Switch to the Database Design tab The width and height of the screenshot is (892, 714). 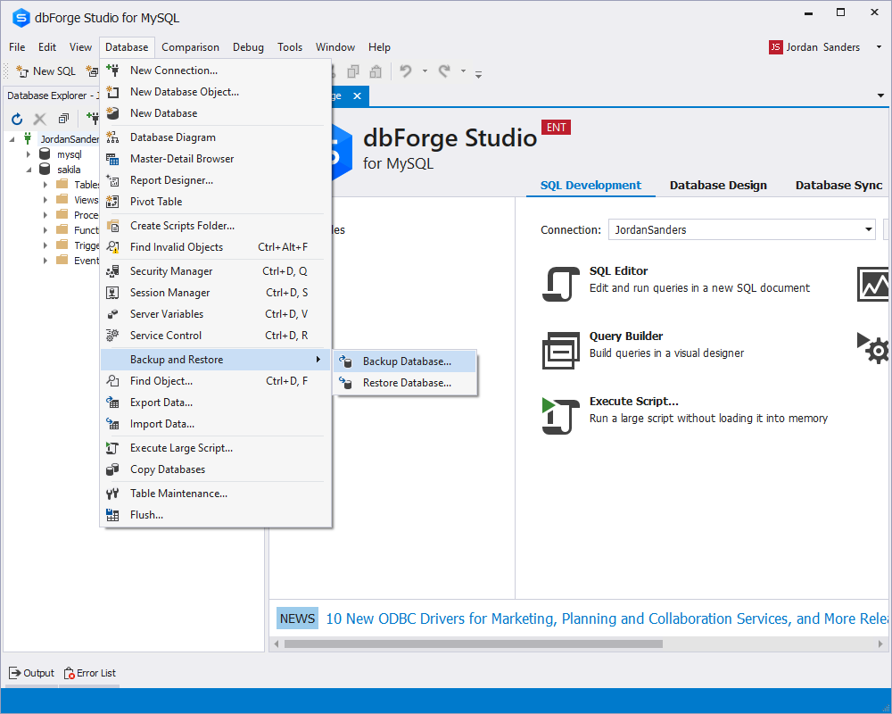718,185
